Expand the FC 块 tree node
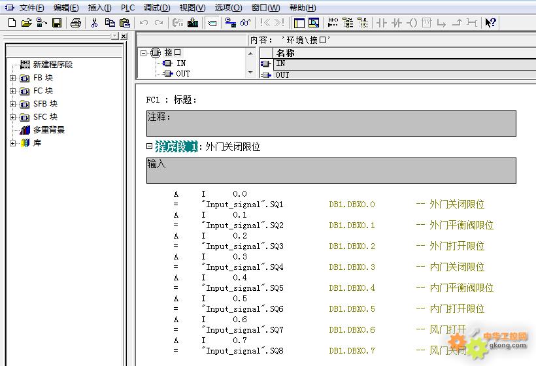536x366 pixels. pyautogui.click(x=12, y=91)
